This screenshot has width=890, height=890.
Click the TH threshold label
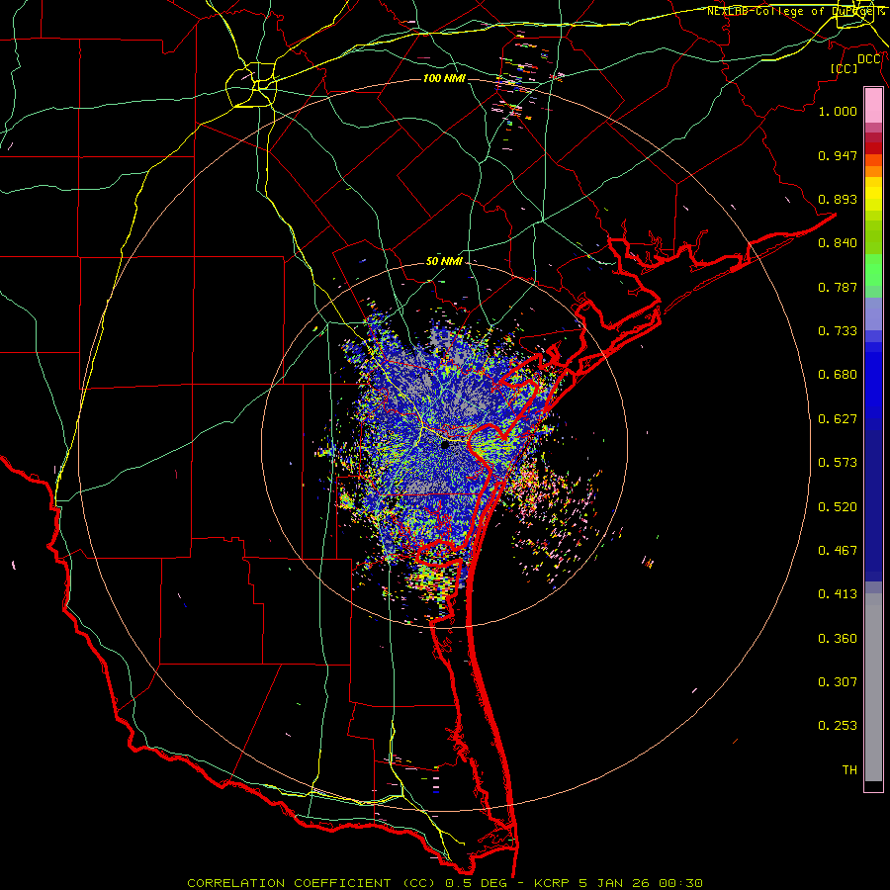pyautogui.click(x=849, y=770)
